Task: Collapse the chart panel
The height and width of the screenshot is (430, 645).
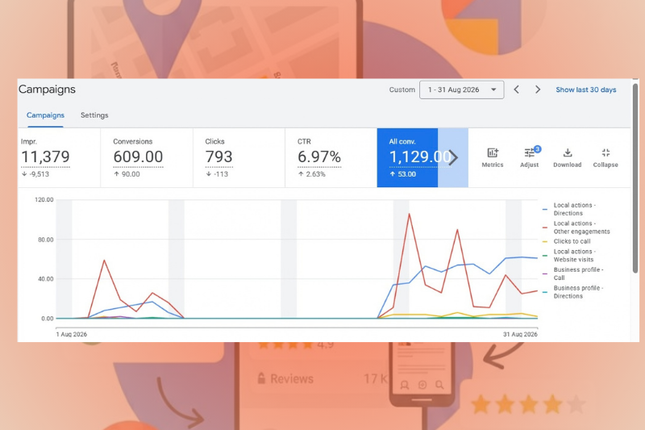Action: coord(605,157)
